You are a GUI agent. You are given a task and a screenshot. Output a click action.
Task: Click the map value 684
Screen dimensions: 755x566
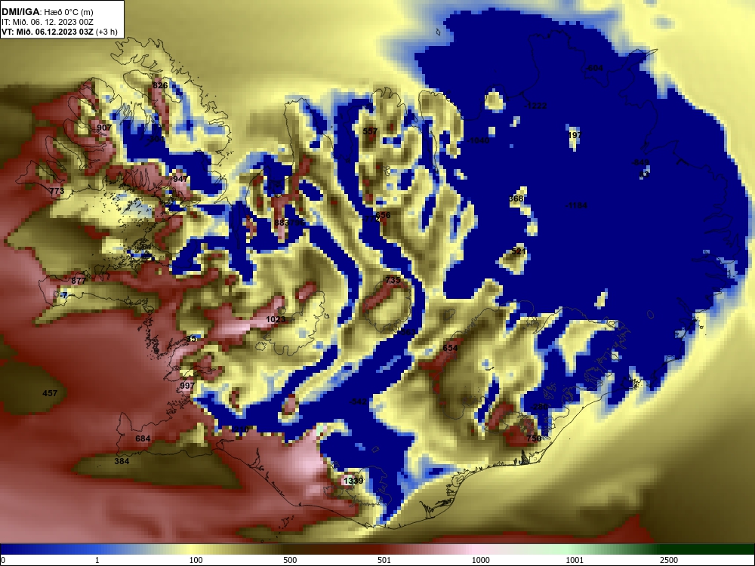(143, 439)
